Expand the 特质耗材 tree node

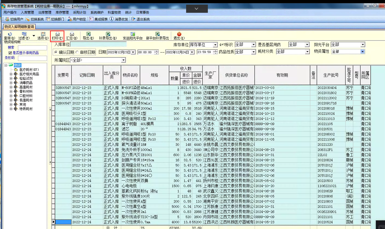point(11,109)
